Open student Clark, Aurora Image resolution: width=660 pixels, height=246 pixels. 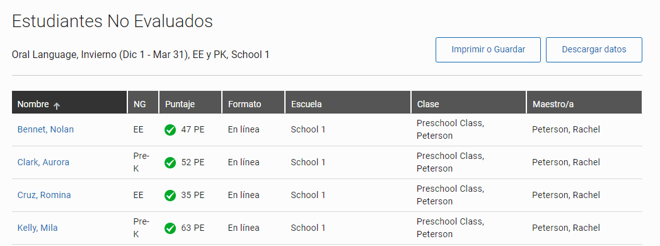[x=43, y=162]
